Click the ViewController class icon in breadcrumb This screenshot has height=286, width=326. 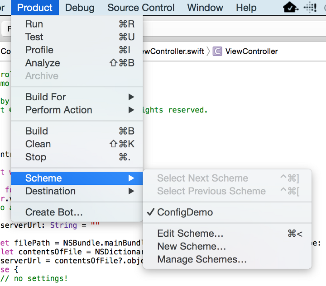(217, 51)
